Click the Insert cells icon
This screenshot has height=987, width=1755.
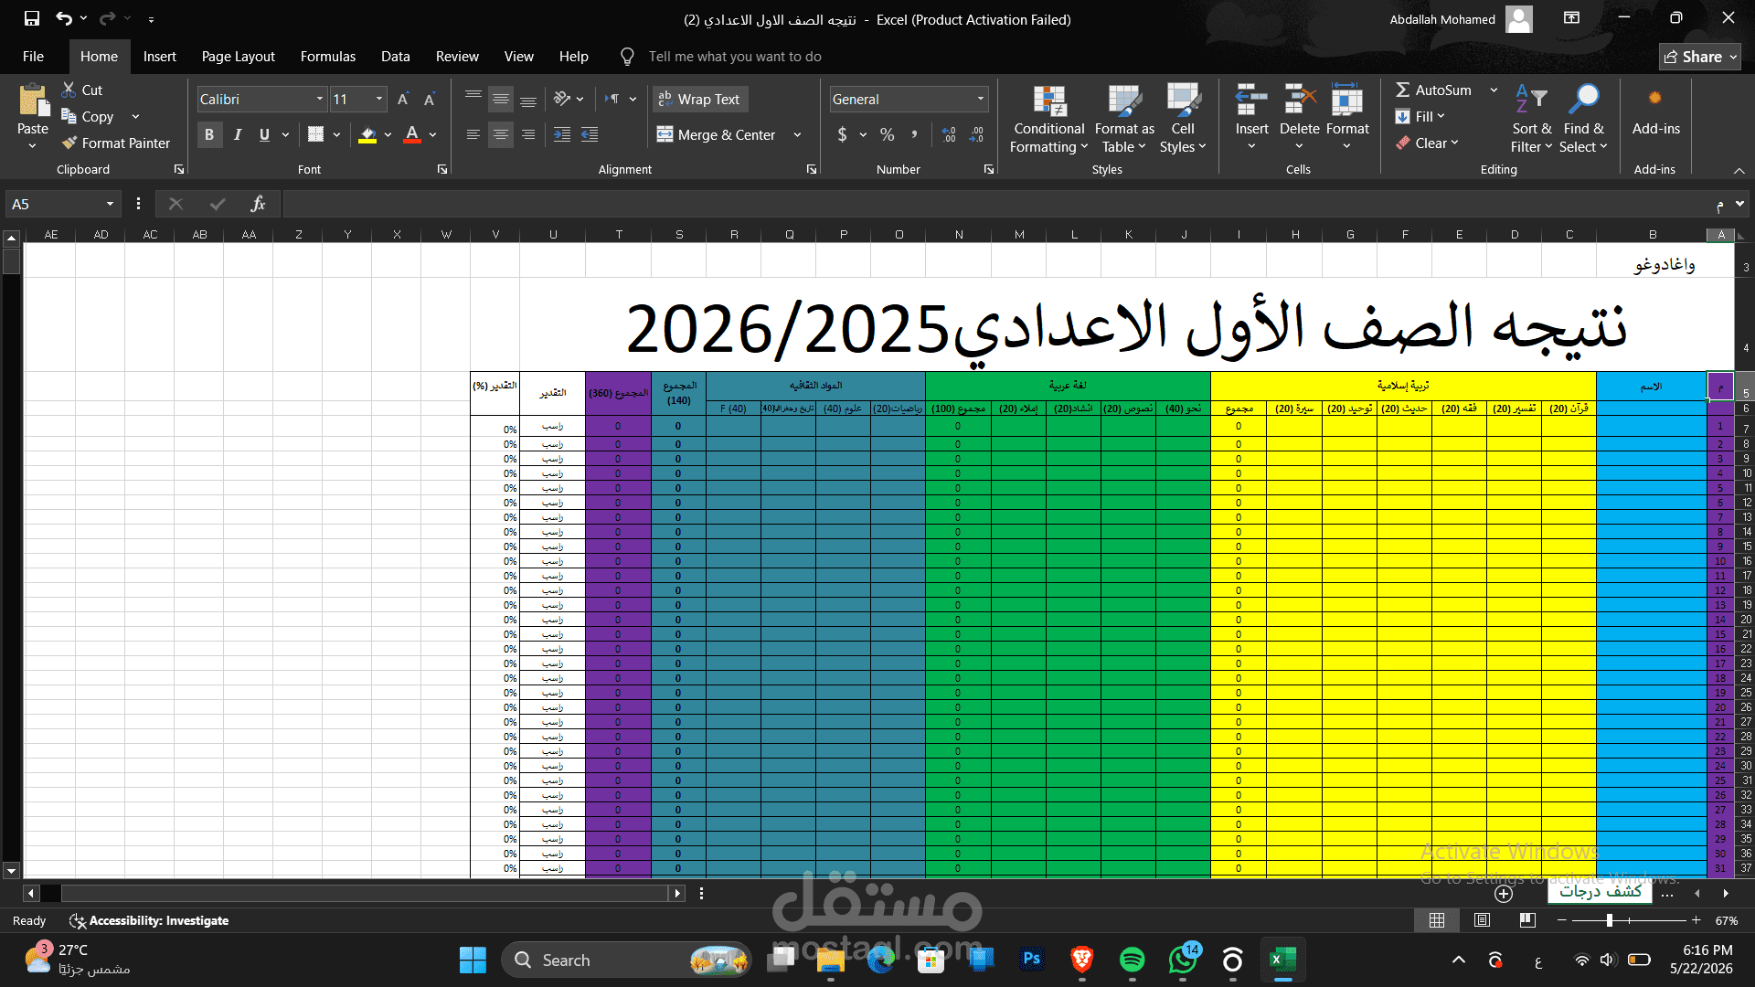click(x=1251, y=101)
